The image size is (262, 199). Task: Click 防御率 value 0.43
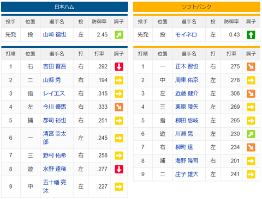(234, 35)
